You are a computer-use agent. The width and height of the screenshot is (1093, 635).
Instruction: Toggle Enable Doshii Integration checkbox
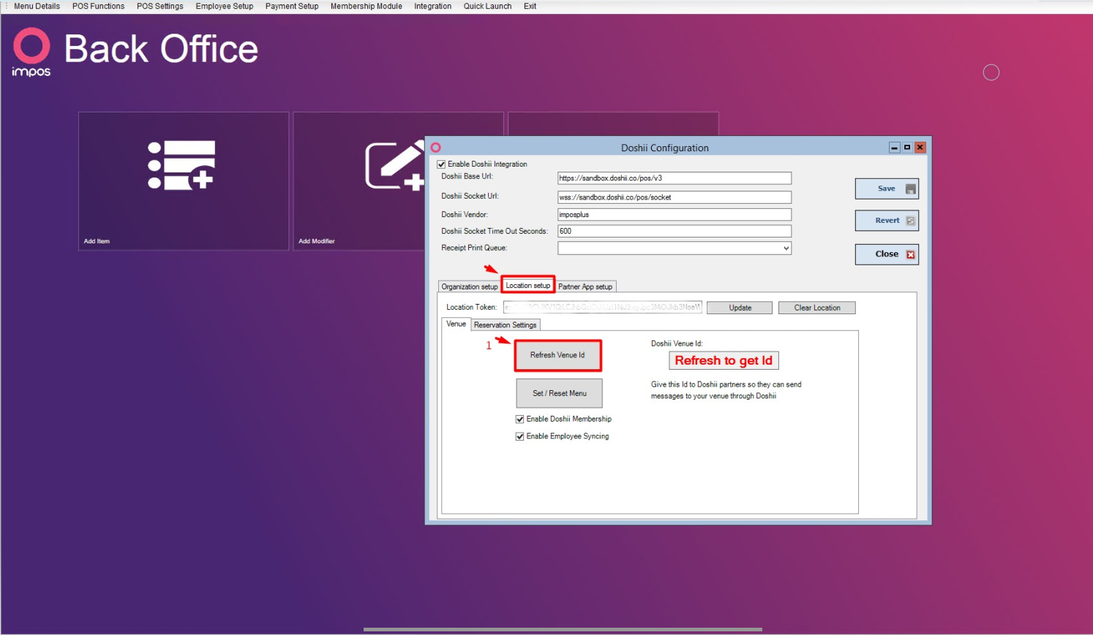[x=441, y=164]
